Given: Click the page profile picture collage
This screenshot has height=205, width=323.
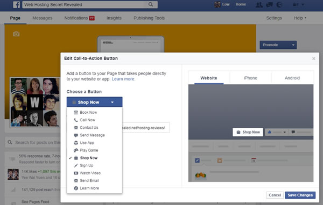Looking at the screenshot, I should [35, 102].
